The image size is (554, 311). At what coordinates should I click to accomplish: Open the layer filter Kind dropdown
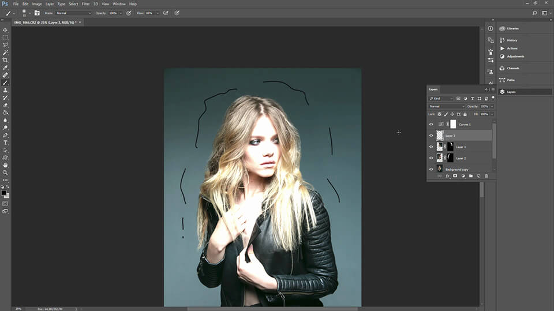pos(441,99)
